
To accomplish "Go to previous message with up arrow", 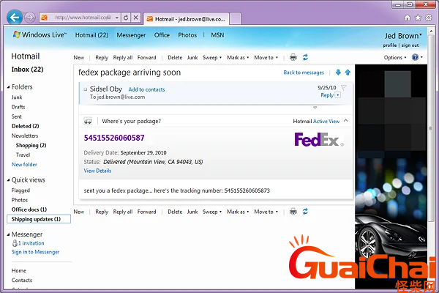I will (348, 73).
